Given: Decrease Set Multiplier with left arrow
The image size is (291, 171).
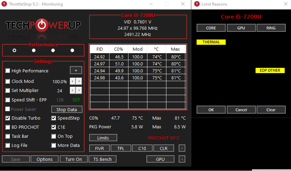Looking at the screenshot, I should pos(73,91).
